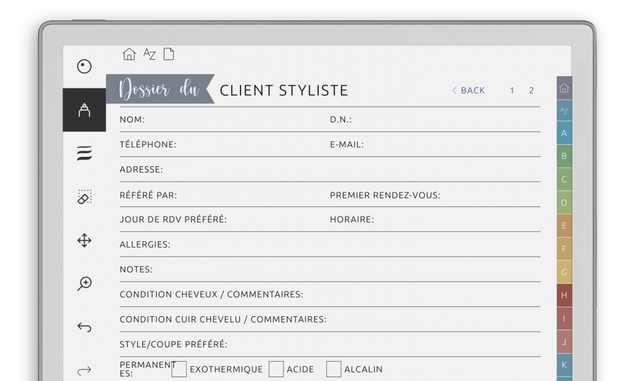
Task: Open the reMarkable menu circle icon
Action: 84,67
